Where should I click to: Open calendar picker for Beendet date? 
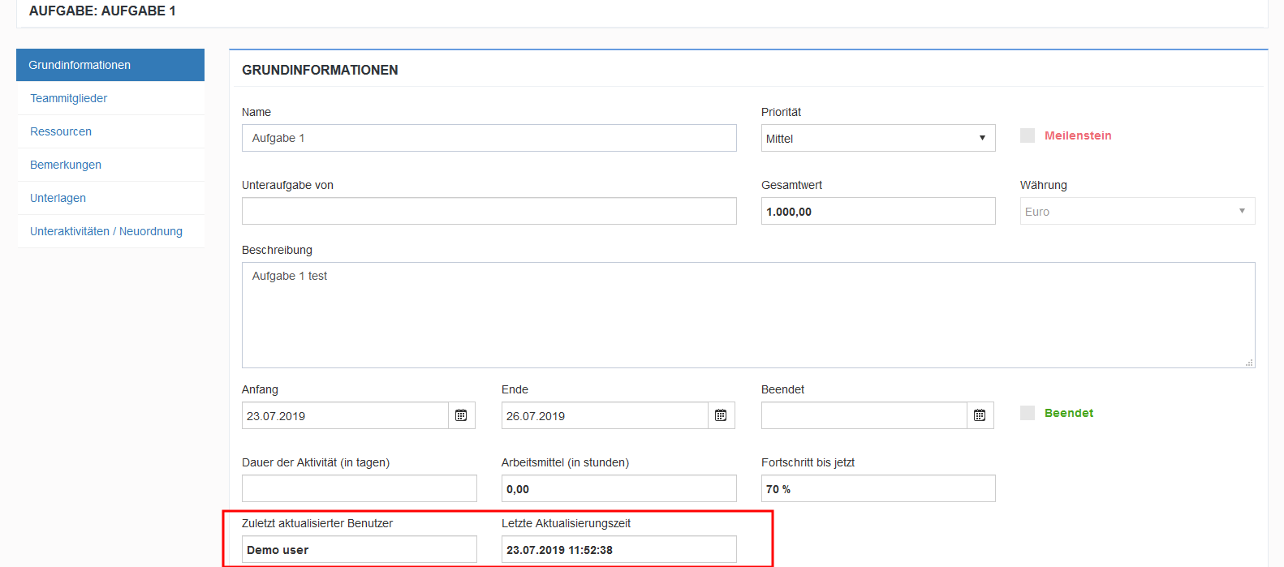[980, 415]
